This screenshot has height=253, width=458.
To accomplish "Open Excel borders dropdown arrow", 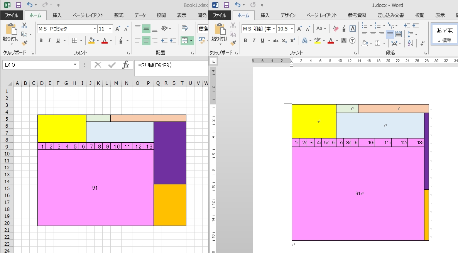I will point(81,40).
